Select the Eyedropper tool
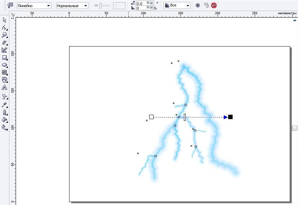The height and width of the screenshot is (205, 298). (4, 105)
